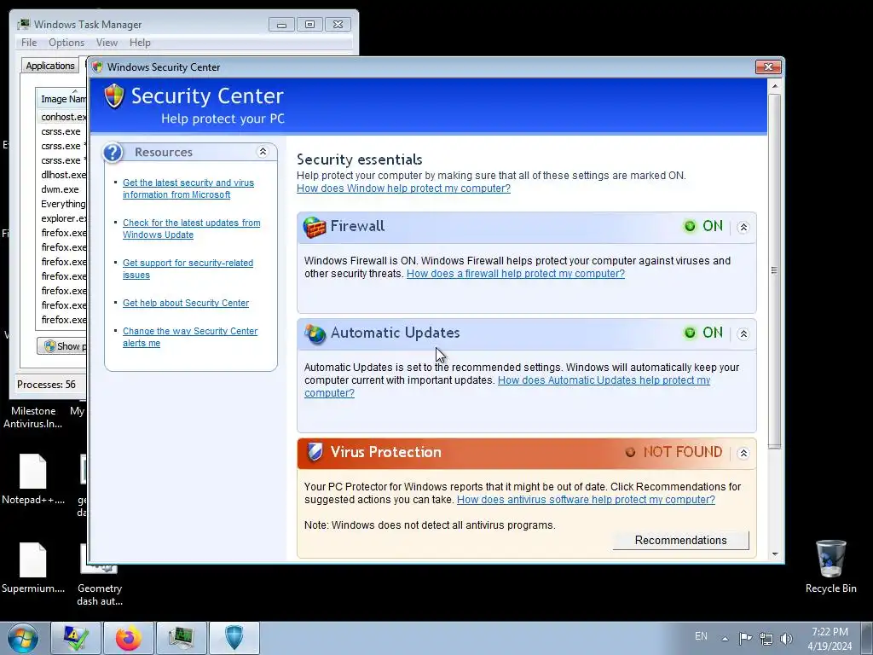Collapse the Automatic Updates section
Screen dimensions: 873x655
click(743, 334)
